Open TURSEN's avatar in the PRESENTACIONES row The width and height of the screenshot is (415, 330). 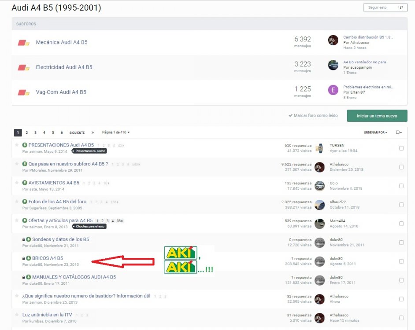(x=320, y=148)
